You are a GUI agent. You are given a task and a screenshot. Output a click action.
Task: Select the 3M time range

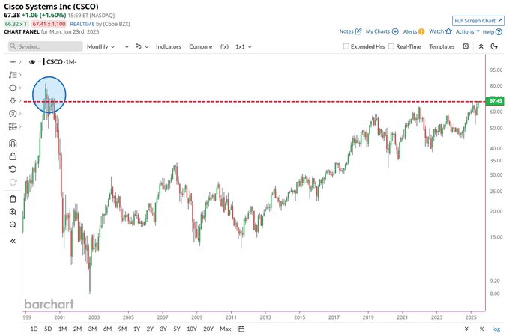coord(92,329)
